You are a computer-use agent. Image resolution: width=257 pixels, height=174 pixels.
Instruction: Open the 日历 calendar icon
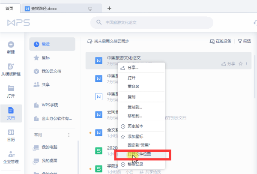[x=11, y=132]
